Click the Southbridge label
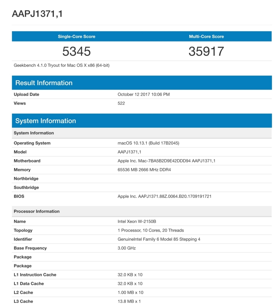This screenshot has width=279, height=308. (26, 187)
